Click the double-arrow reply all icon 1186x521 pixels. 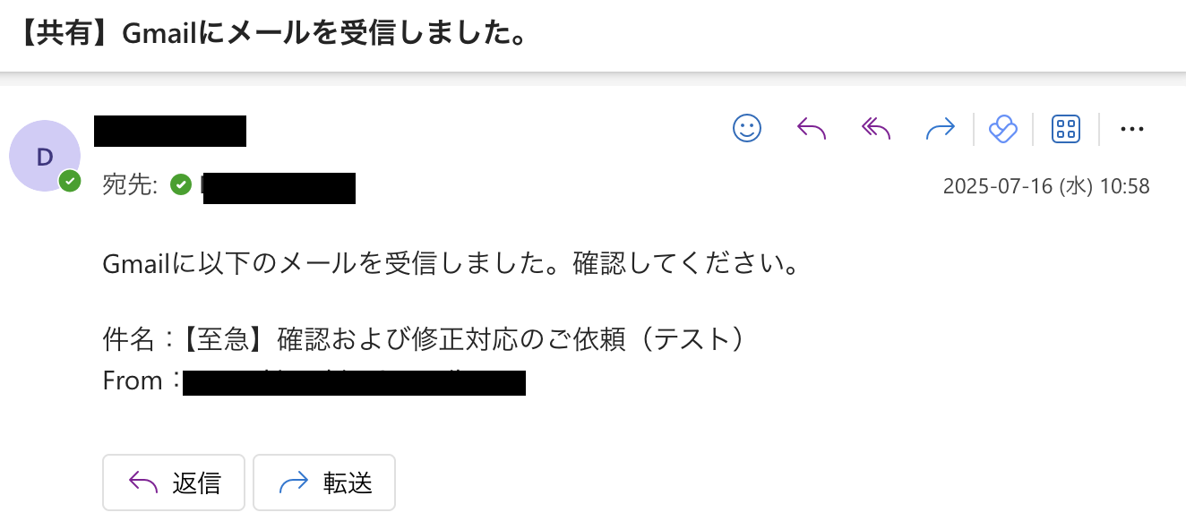pos(875,130)
